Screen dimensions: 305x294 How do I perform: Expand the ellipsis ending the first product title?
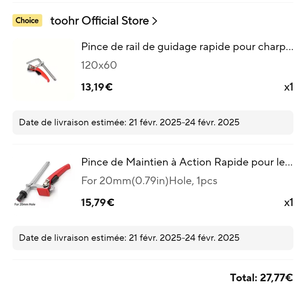coord(289,47)
